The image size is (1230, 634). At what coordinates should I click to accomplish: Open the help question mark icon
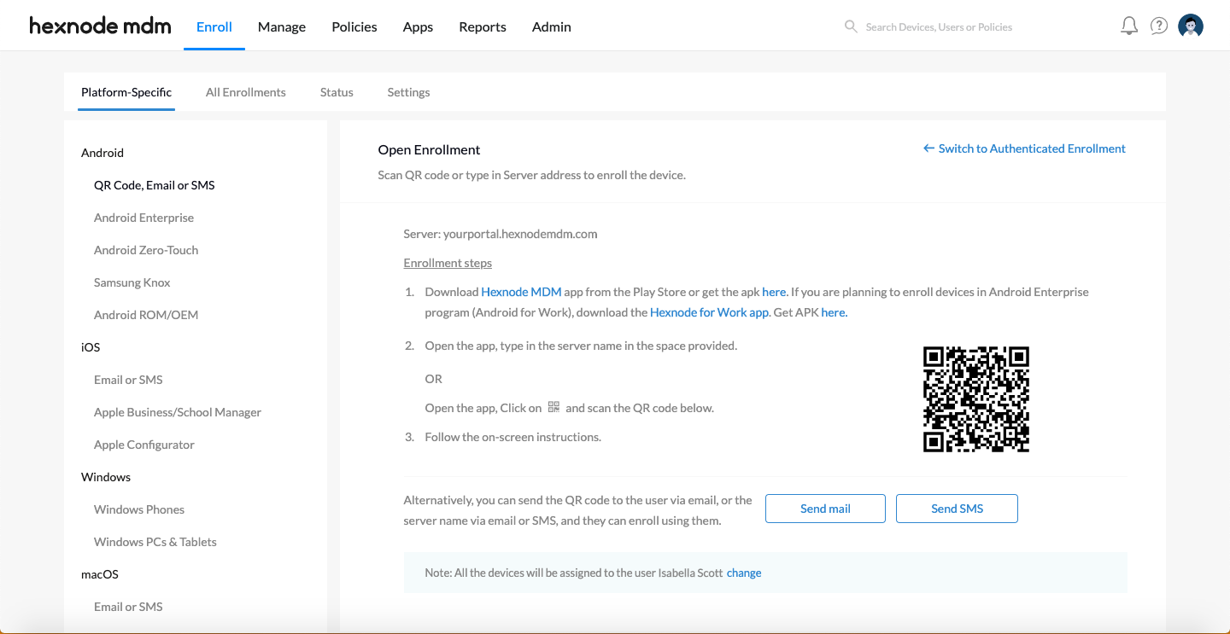click(1159, 26)
